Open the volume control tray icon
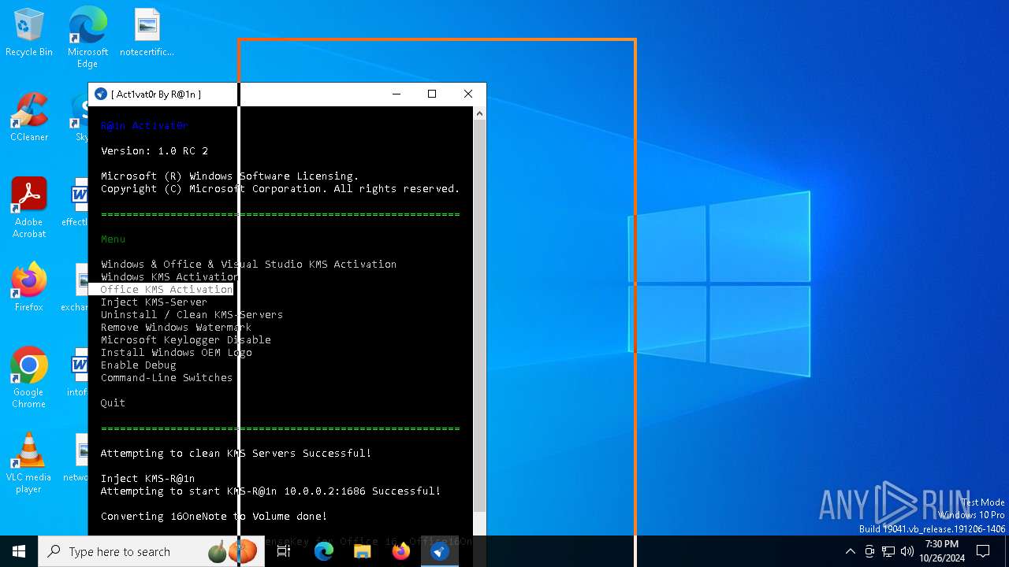Image resolution: width=1009 pixels, height=567 pixels. coord(907,551)
